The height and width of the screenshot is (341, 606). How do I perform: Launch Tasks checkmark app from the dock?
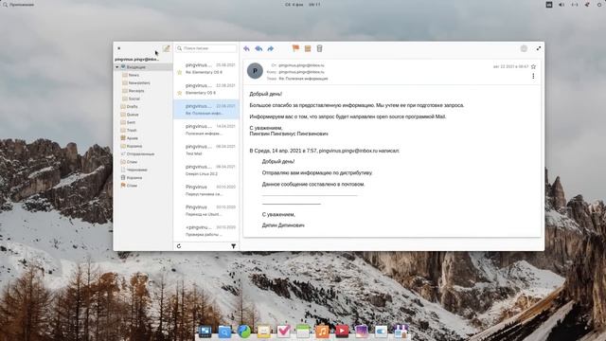(x=283, y=331)
